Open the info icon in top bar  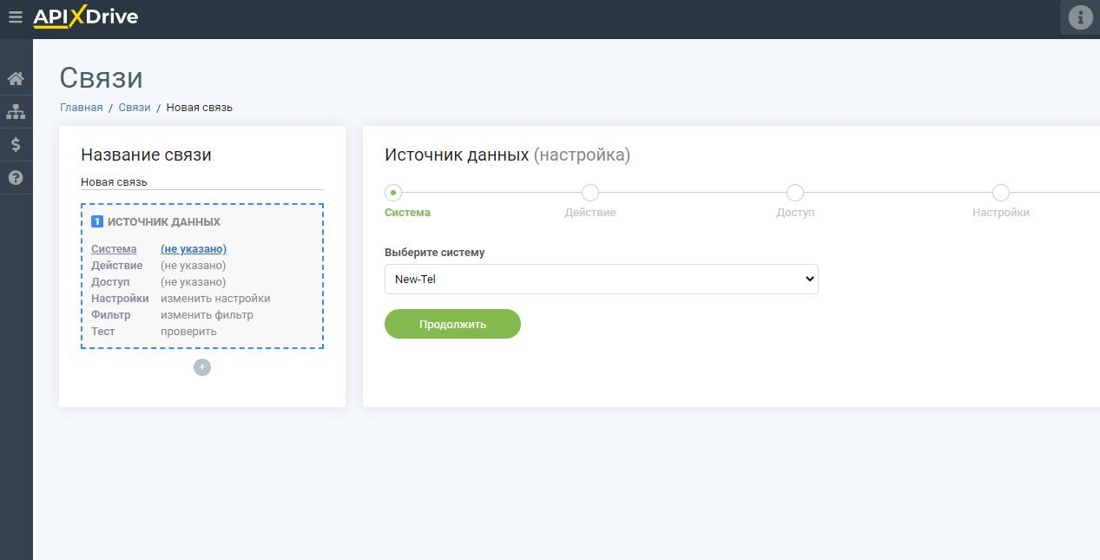(x=1080, y=17)
